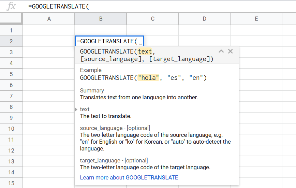Click cell C1

coord(152,30)
